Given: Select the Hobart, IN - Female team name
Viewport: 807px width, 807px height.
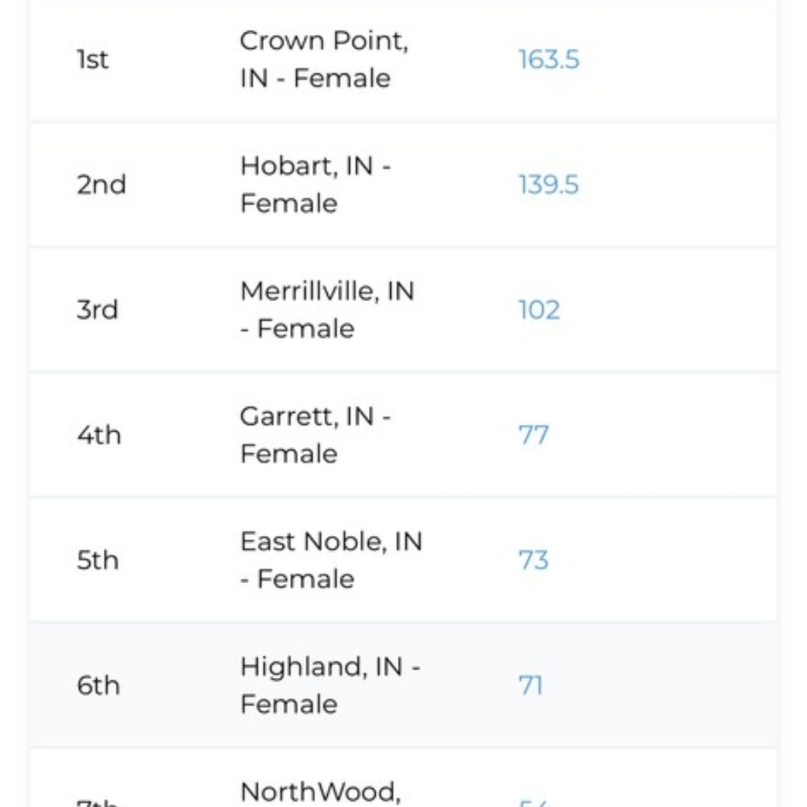Looking at the screenshot, I should (x=316, y=185).
